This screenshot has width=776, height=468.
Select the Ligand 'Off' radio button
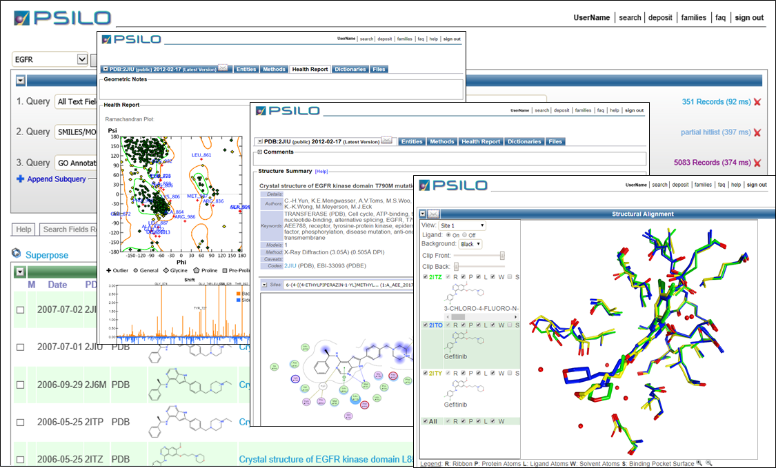tap(464, 234)
